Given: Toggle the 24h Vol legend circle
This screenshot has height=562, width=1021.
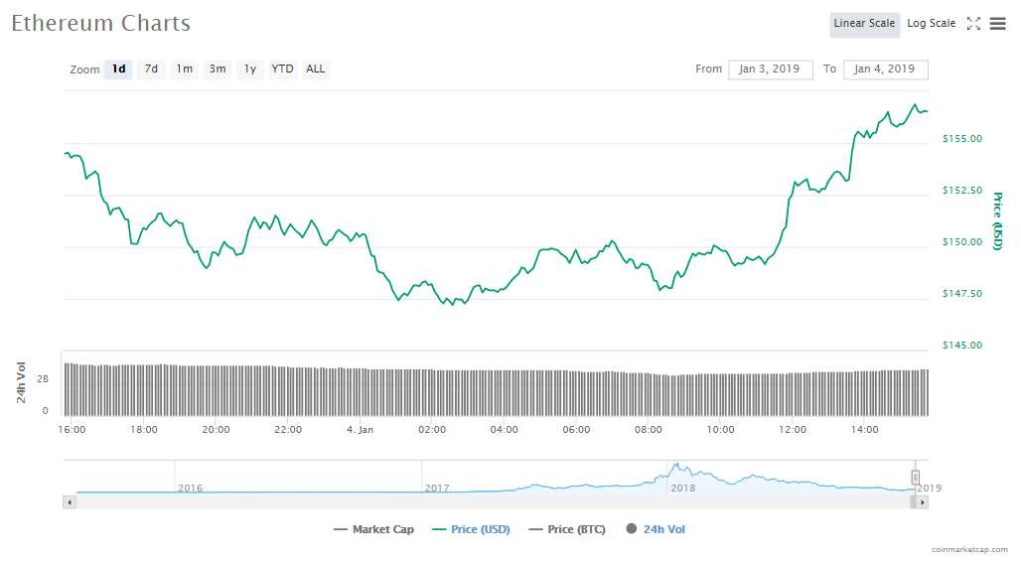Looking at the screenshot, I should pyautogui.click(x=631, y=529).
